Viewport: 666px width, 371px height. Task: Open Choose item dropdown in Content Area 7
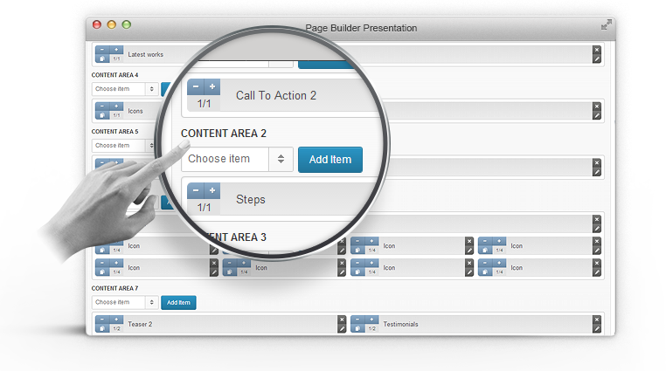(125, 302)
